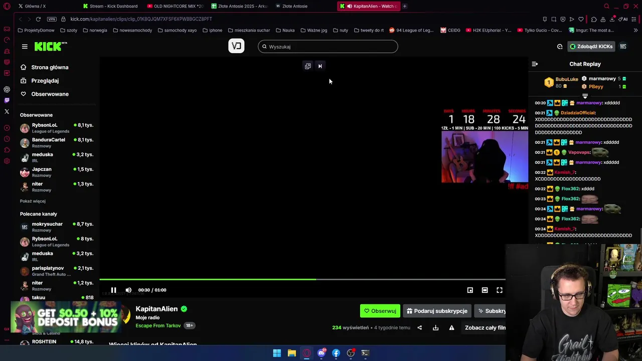The height and width of the screenshot is (361, 642).
Task: Open Japczan followed channel
Action: 57,172
